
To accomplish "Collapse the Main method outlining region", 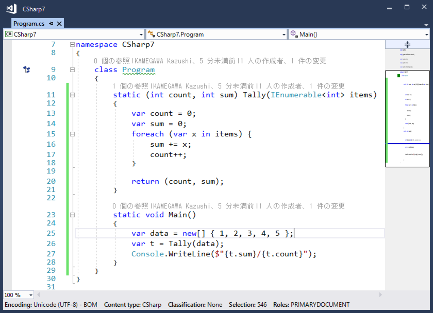I will point(72,215).
